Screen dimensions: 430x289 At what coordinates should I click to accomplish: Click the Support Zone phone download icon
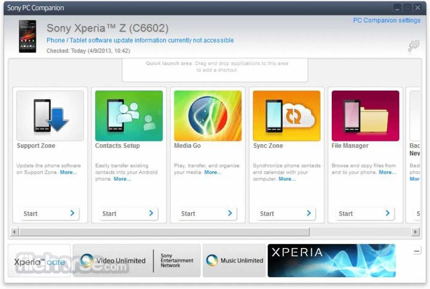coord(50,116)
